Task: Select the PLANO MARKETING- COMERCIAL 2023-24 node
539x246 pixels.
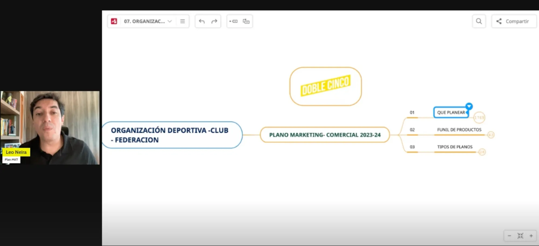Action: [325, 135]
